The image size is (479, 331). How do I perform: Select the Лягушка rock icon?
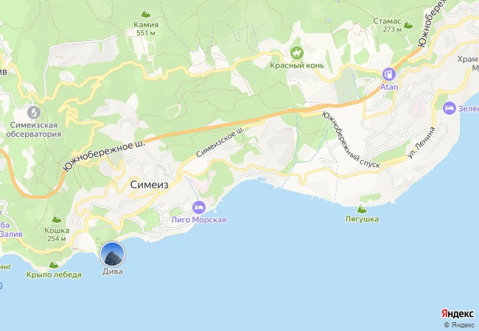coord(362,209)
